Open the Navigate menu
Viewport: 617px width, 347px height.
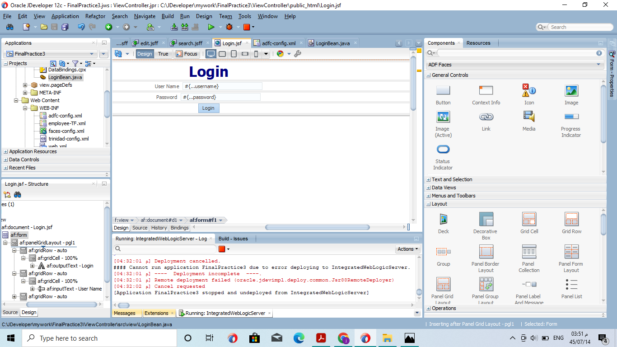[145, 16]
